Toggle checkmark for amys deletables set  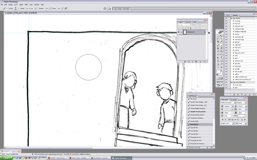tap(226, 82)
